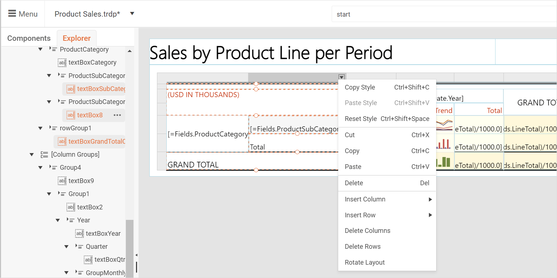Collapse the GroupMonthly node

pos(66,273)
